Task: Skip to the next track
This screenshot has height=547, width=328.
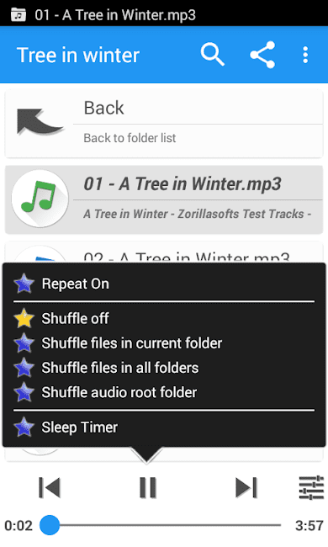Action: 246,487
